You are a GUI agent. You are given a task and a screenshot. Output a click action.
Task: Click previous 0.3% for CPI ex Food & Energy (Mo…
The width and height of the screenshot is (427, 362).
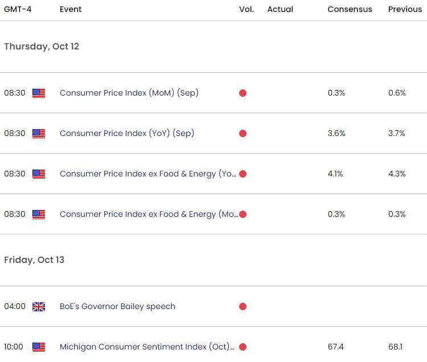(397, 214)
